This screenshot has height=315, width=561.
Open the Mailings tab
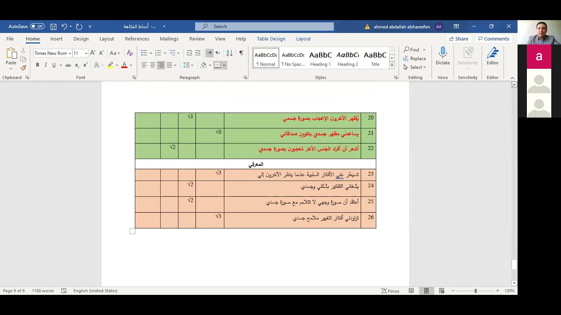(x=169, y=38)
